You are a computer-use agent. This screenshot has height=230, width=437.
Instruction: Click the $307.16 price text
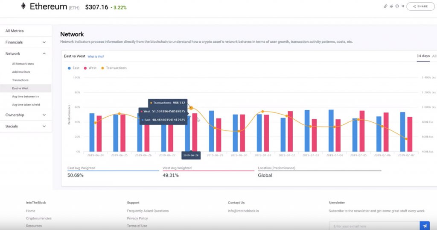(96, 7)
